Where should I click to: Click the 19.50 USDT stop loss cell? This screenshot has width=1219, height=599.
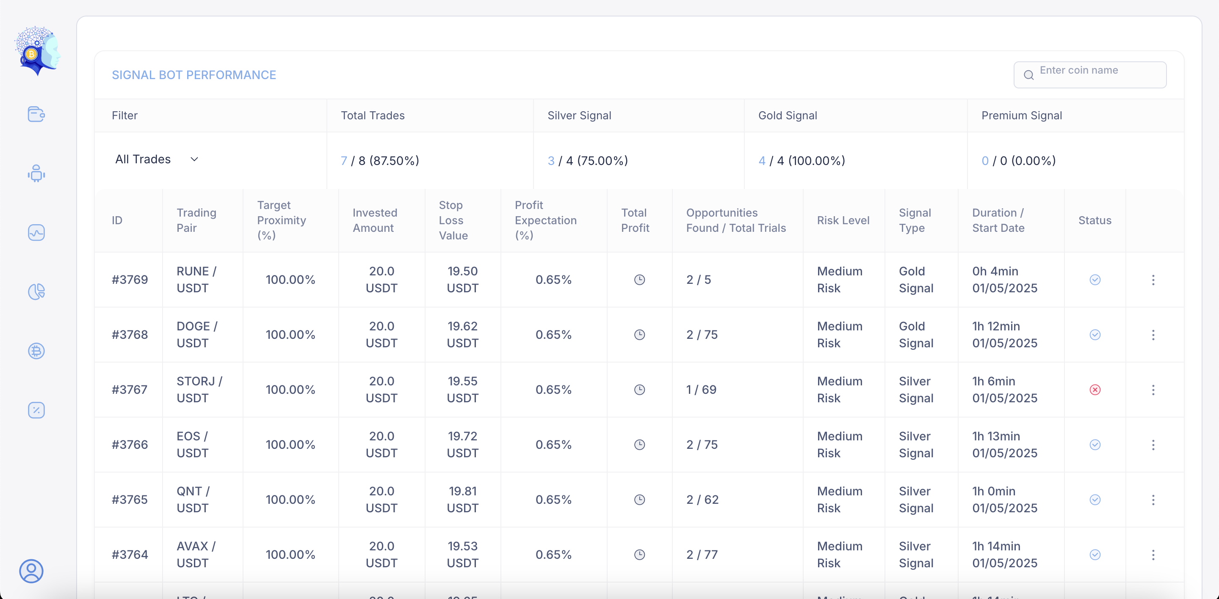point(462,280)
